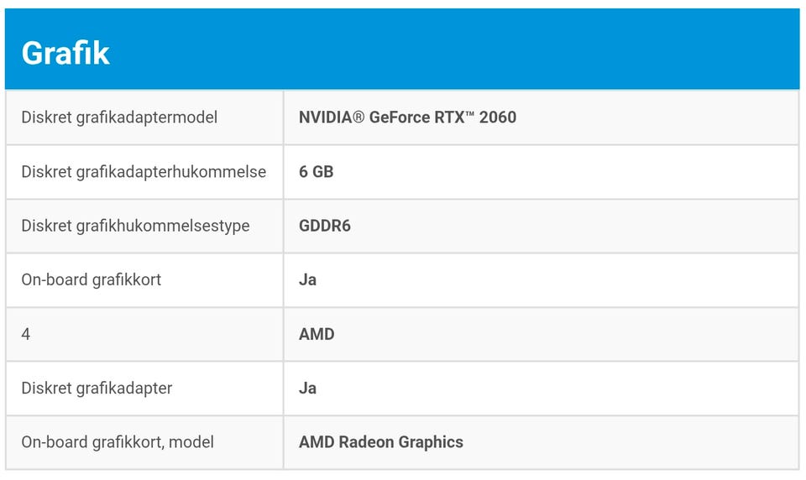Click the "6 GB" memory value
The image size is (806, 480).
click(317, 172)
